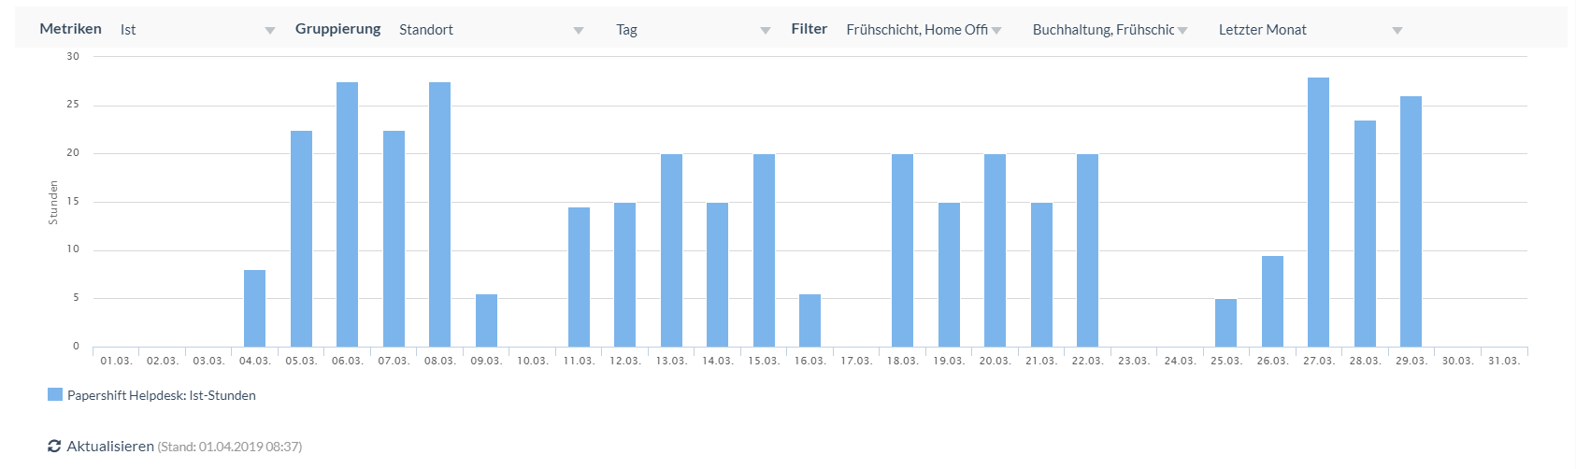The width and height of the screenshot is (1576, 469).
Task: Click the bar for 25.03.
Action: coord(1225,323)
